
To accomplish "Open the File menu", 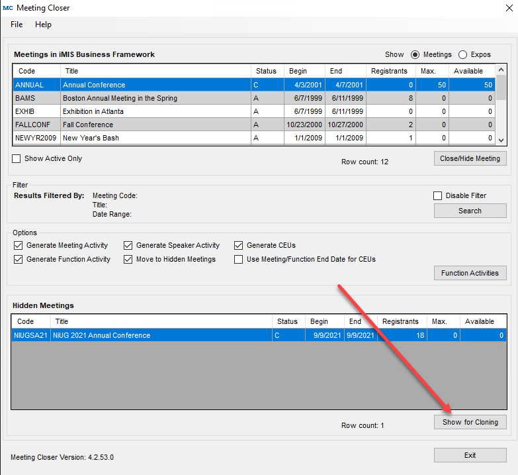I will click(x=17, y=25).
